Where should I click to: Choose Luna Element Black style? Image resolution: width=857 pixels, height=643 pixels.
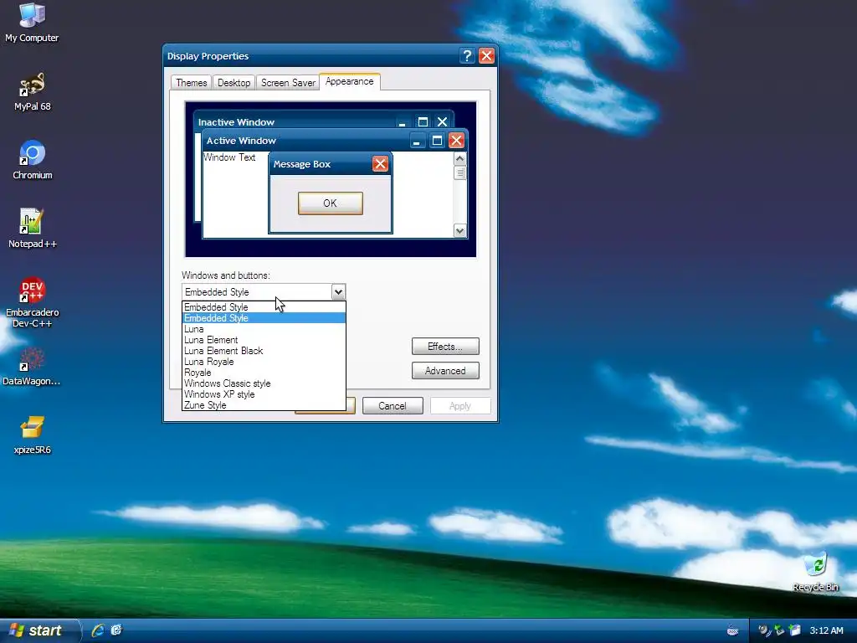tap(264, 351)
